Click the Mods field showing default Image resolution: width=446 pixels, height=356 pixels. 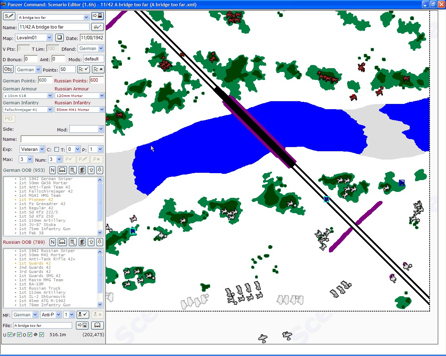(93, 59)
